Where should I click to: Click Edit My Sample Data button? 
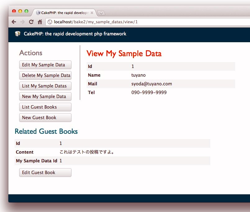(x=45, y=65)
